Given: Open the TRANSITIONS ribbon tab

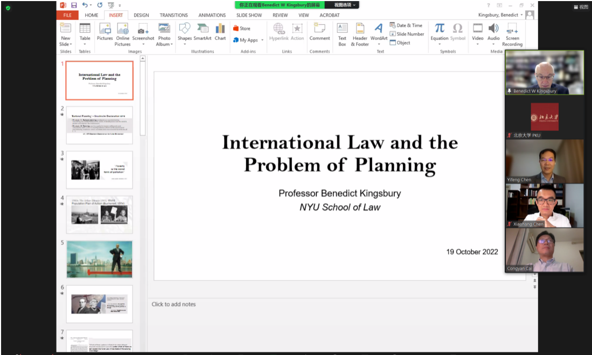Looking at the screenshot, I should click(173, 15).
